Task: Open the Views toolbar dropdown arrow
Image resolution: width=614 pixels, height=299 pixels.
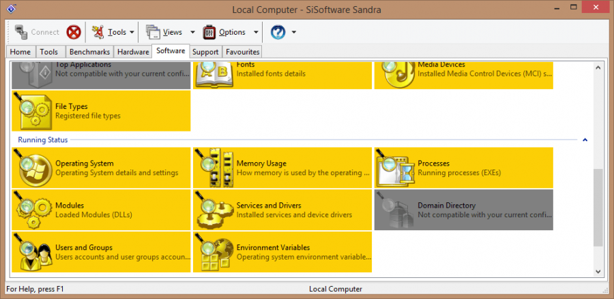Action: tap(192, 32)
